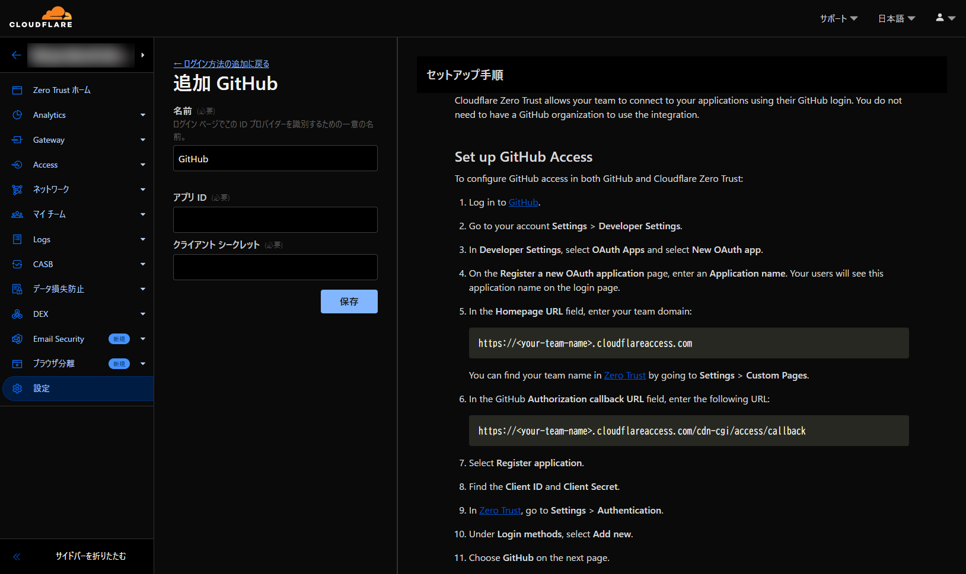
Task: Click the Zero Trust home icon
Action: (x=17, y=90)
